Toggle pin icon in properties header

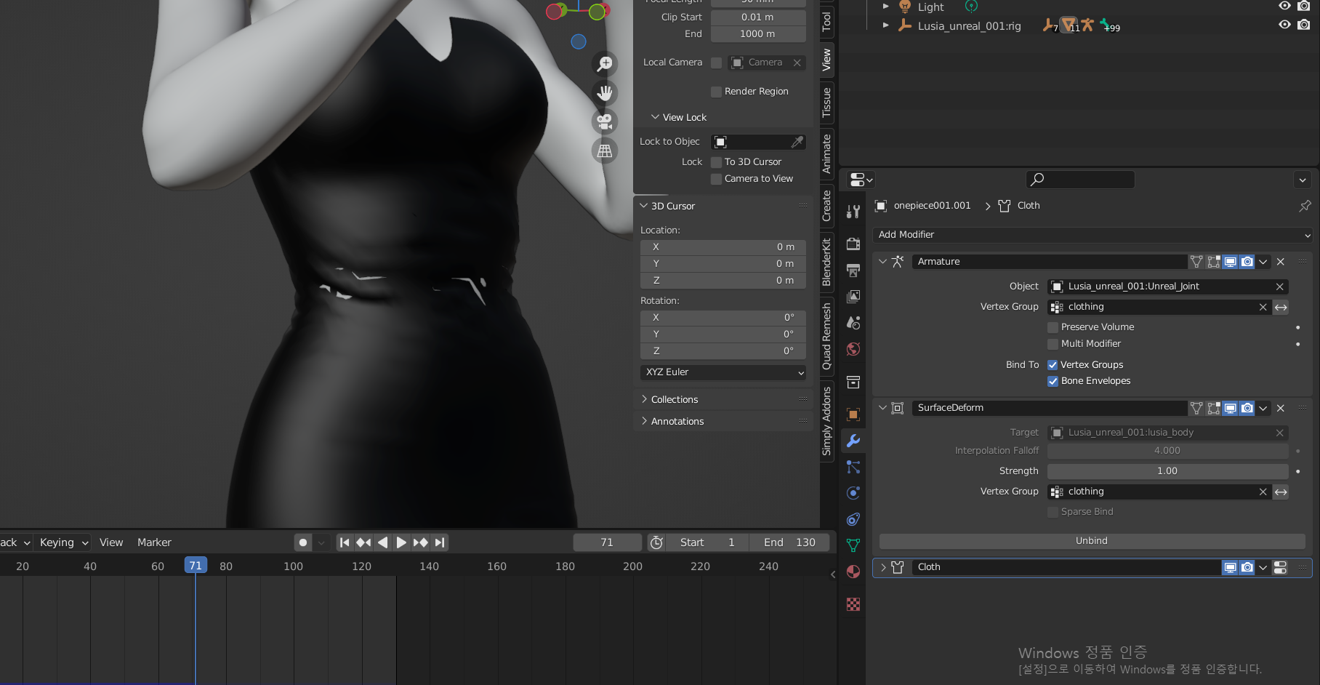pyautogui.click(x=1305, y=206)
